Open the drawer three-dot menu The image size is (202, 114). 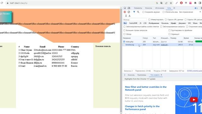(125, 75)
